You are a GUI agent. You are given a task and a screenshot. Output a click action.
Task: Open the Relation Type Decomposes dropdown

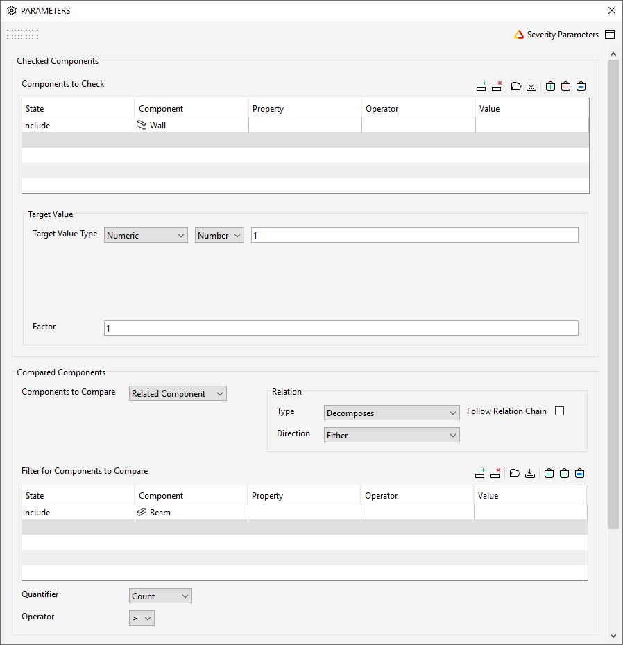click(x=392, y=413)
